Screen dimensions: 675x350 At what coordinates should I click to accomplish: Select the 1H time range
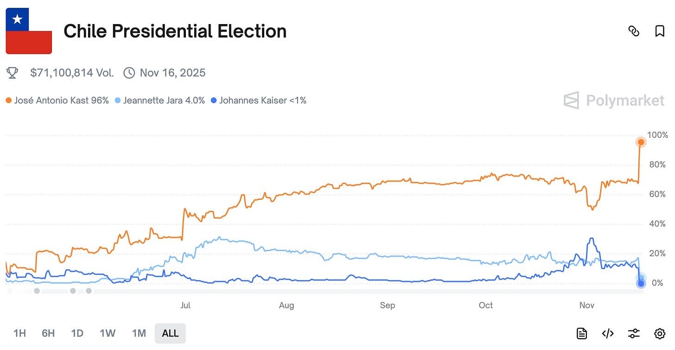tap(19, 333)
